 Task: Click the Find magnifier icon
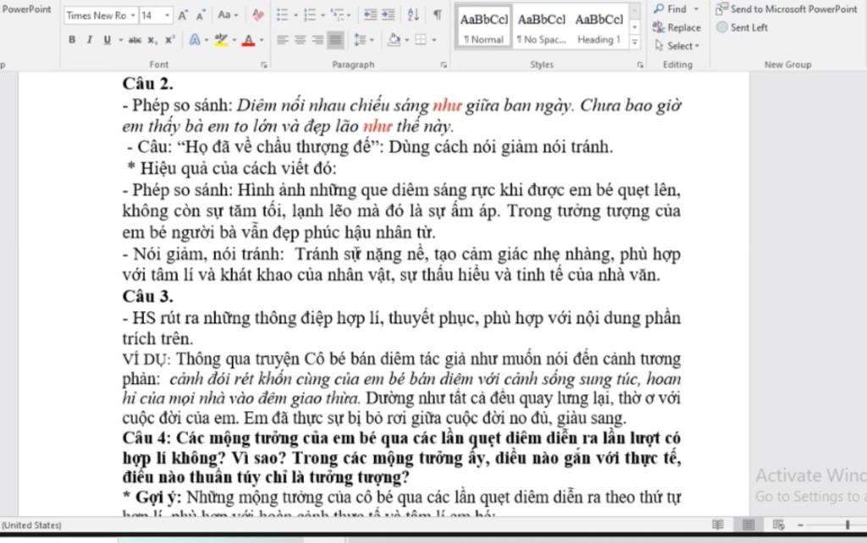tap(659, 8)
